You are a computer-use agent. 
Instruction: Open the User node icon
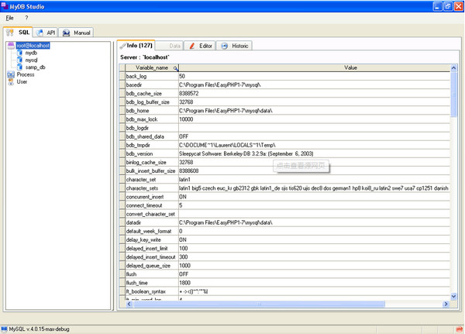pos(11,82)
